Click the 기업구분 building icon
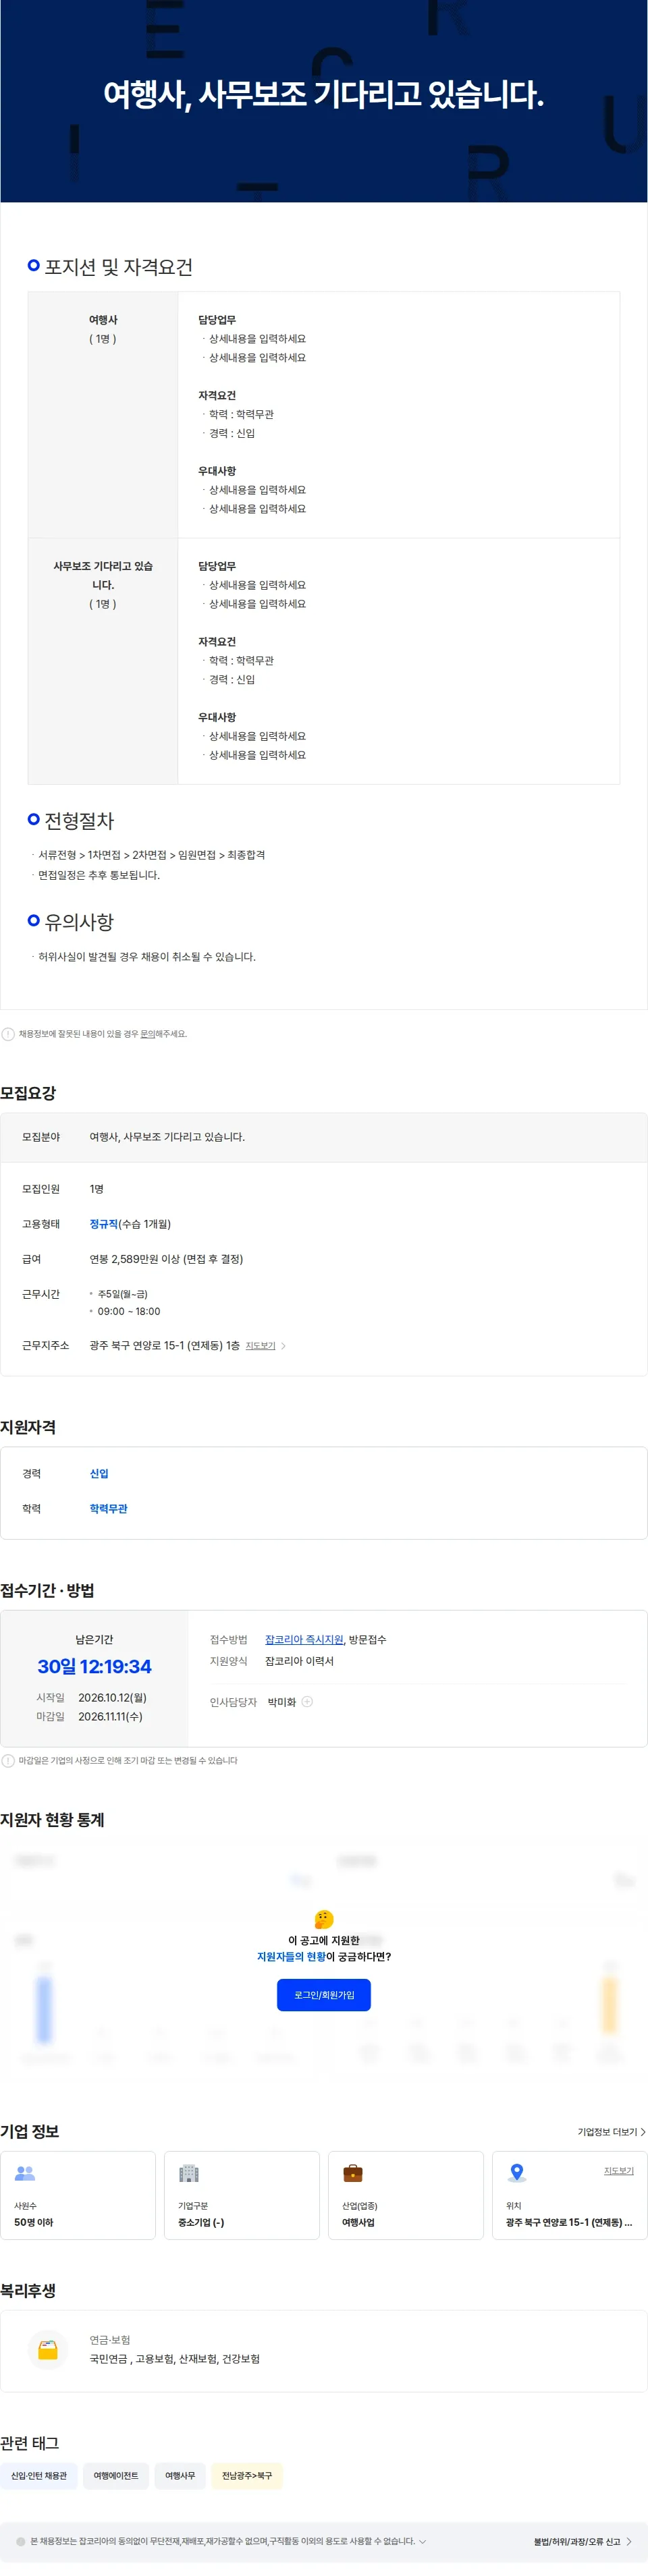648x2576 pixels. click(189, 2173)
